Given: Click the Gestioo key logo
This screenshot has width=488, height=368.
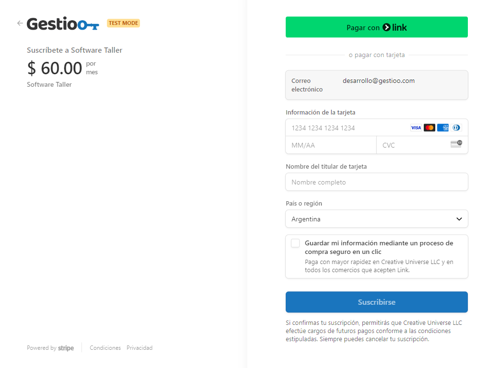Looking at the screenshot, I should point(63,23).
